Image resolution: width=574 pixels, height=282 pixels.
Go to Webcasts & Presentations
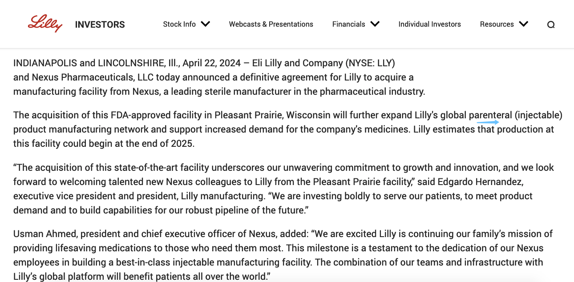coord(271,24)
